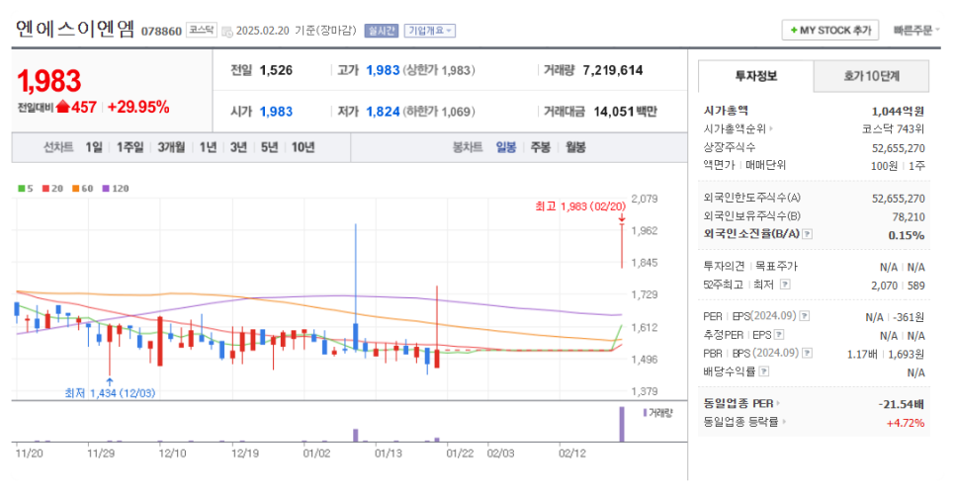
Task: Click the 코스닥 market badge
Action: pyautogui.click(x=201, y=30)
